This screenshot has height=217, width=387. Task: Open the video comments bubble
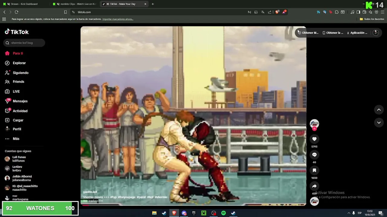[x=314, y=155]
